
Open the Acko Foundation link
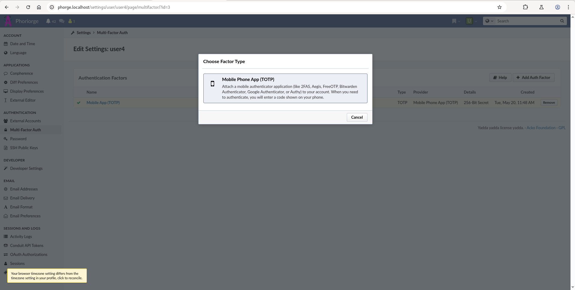[x=541, y=128]
